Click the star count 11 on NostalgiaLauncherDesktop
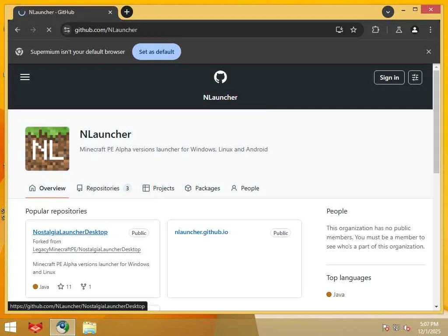 pyautogui.click(x=65, y=287)
